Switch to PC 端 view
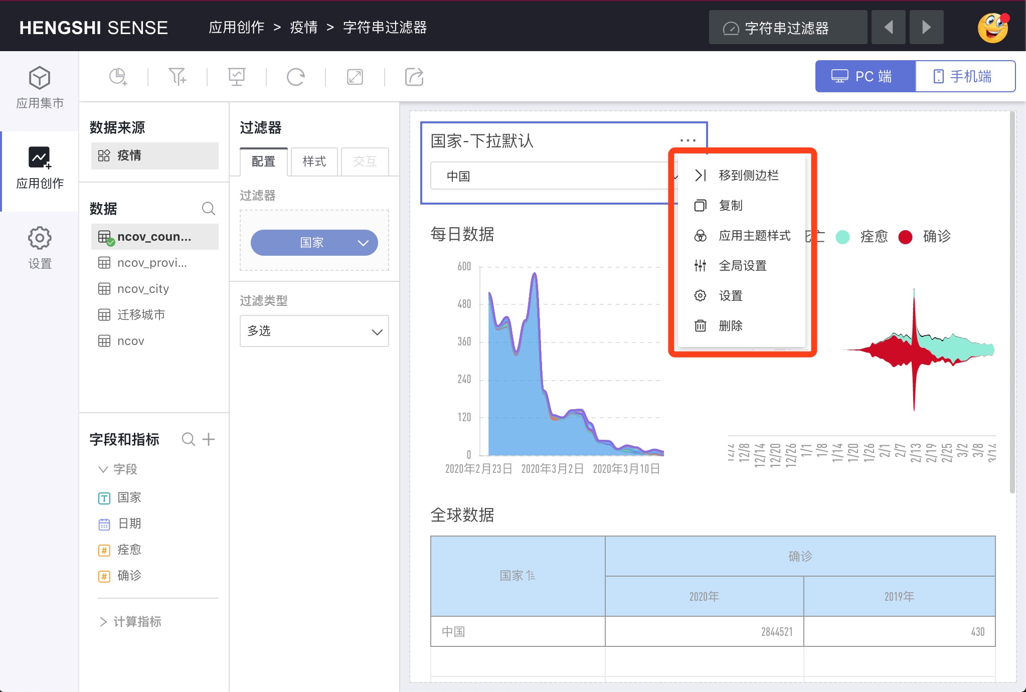Screen dimensions: 1026x692 click(x=865, y=76)
